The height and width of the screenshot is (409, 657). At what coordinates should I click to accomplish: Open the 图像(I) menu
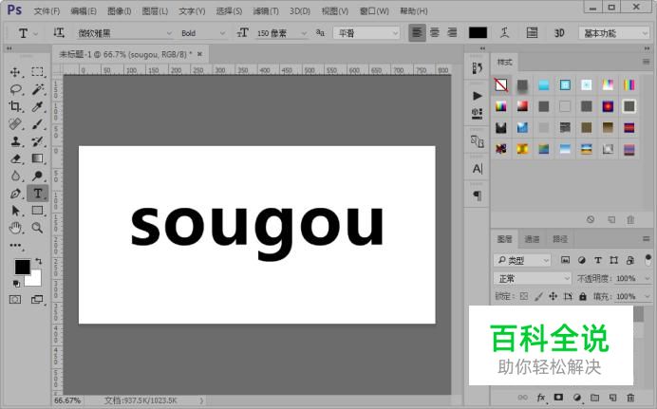point(119,10)
